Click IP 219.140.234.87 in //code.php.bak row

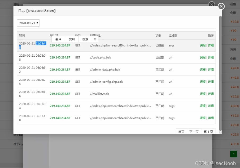click(x=60, y=57)
